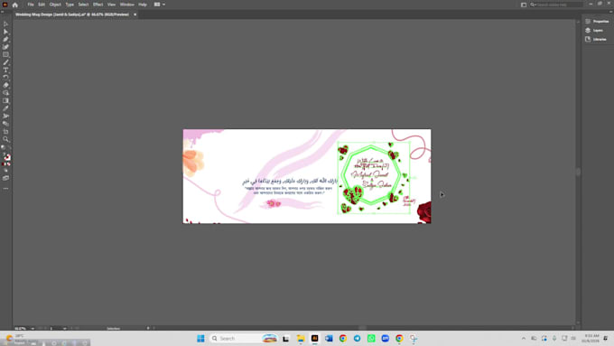Click the Default Fill and Stroke icon

tap(4, 148)
